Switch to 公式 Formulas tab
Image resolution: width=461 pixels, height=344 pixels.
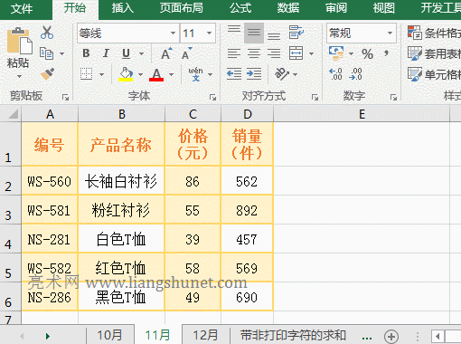240,8
